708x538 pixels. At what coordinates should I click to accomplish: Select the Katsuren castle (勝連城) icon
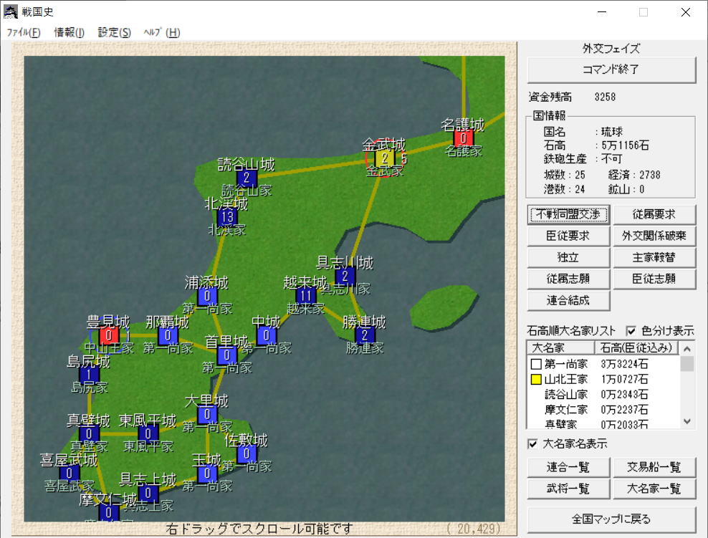point(365,335)
